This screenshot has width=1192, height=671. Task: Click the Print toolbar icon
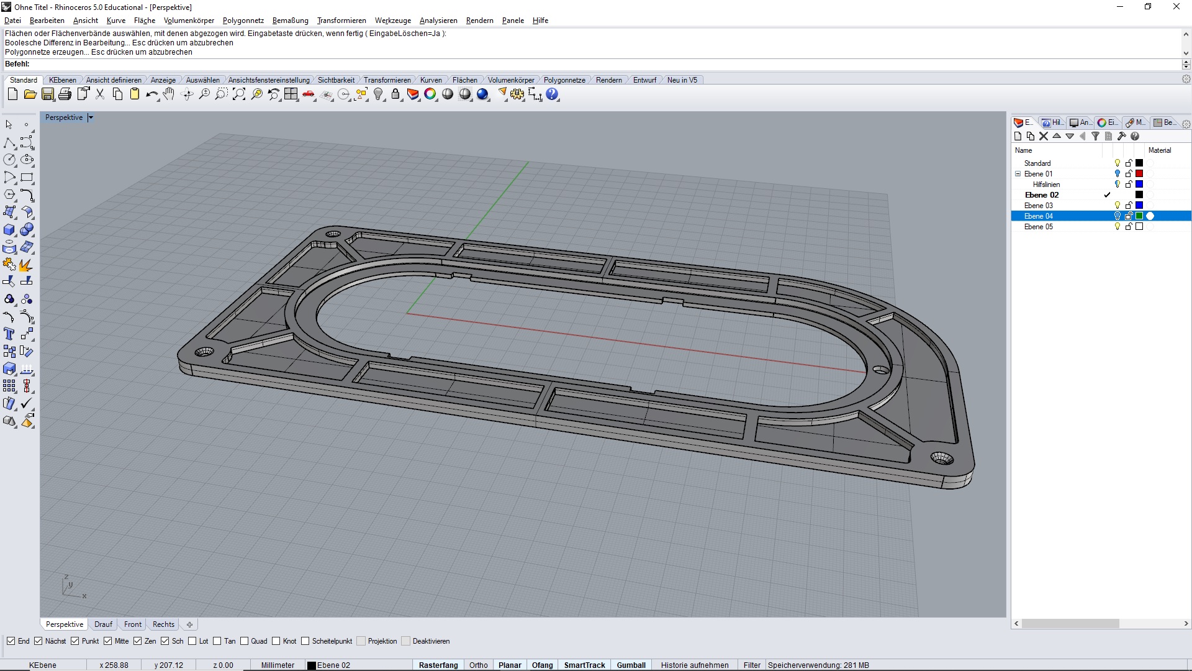pos(65,94)
